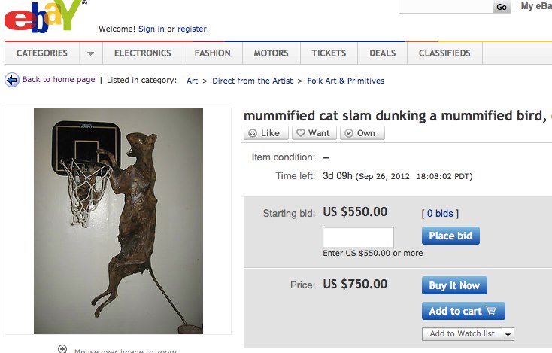Go to the Tickets tab
Screen dimensions: 552x353
coord(329,53)
